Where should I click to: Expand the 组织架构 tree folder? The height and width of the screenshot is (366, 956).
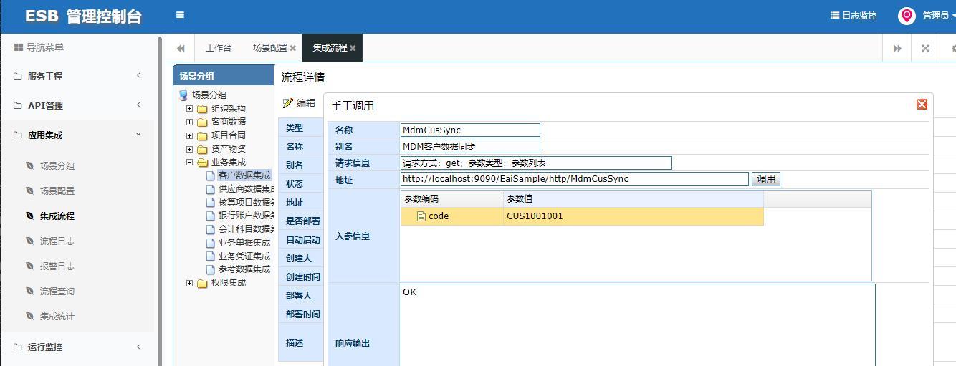[x=189, y=109]
